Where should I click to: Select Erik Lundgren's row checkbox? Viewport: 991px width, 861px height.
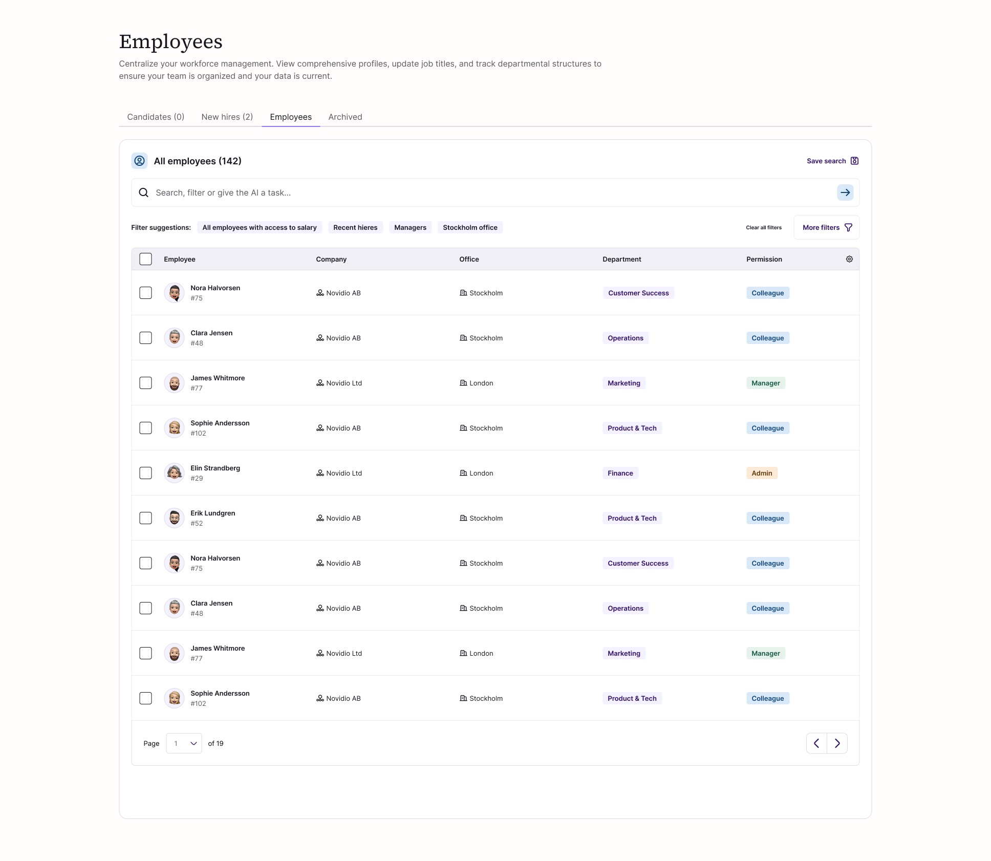tap(146, 518)
